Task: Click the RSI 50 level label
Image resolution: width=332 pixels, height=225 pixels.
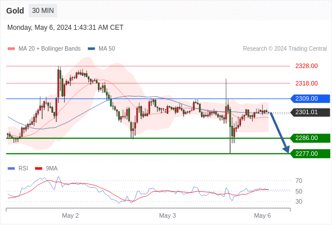Action: pyautogui.click(x=299, y=191)
